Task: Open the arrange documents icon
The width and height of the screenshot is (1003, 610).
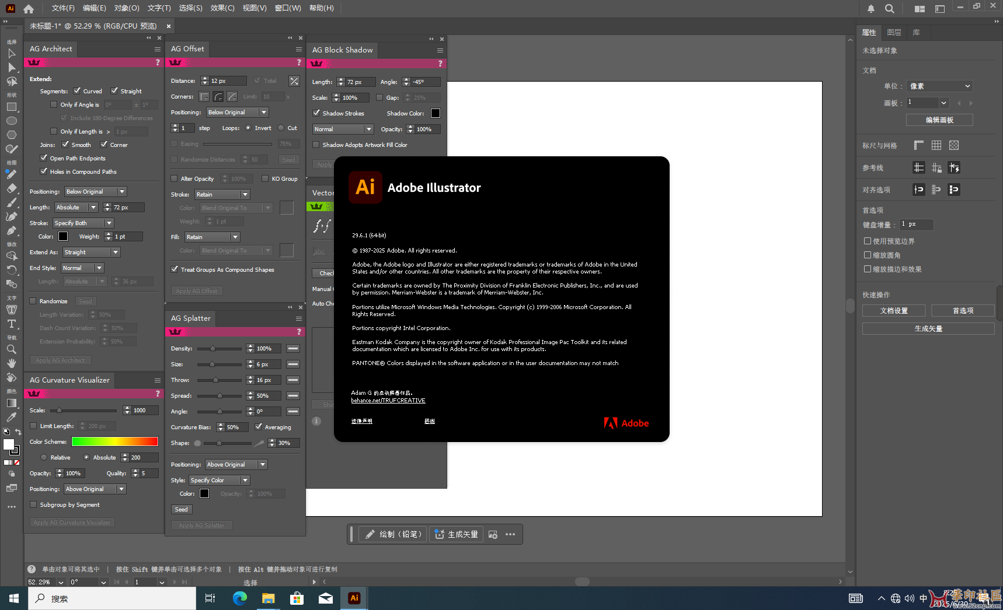Action: click(920, 9)
